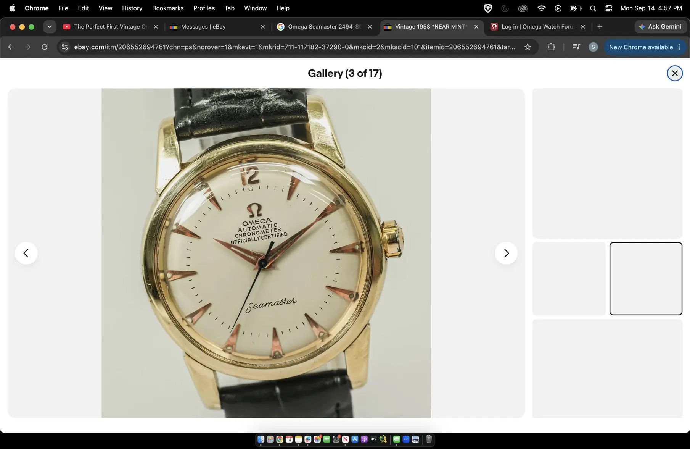Open the Profiles menu
The height and width of the screenshot is (449, 690).
(204, 8)
